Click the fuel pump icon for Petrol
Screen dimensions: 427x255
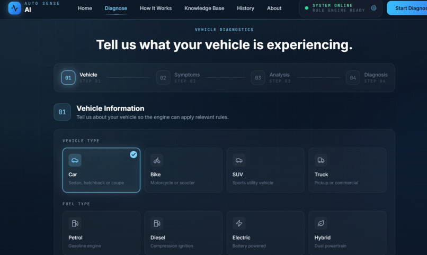coord(75,223)
